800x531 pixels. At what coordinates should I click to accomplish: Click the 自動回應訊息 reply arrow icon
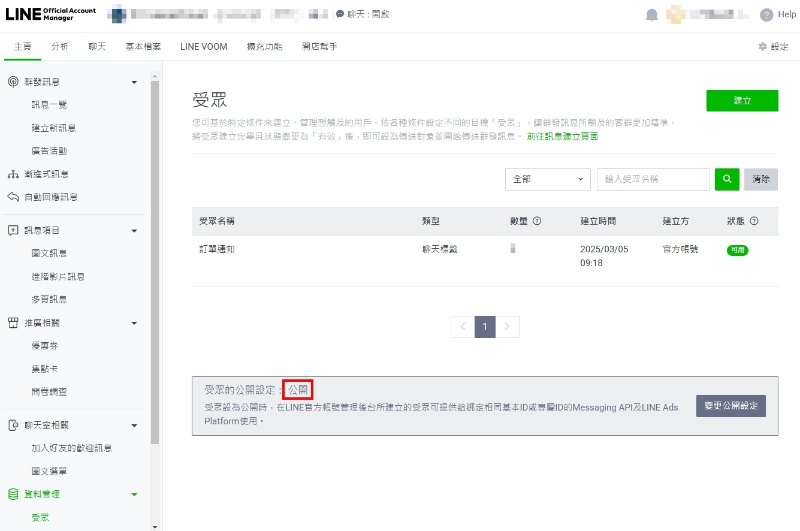tap(13, 197)
